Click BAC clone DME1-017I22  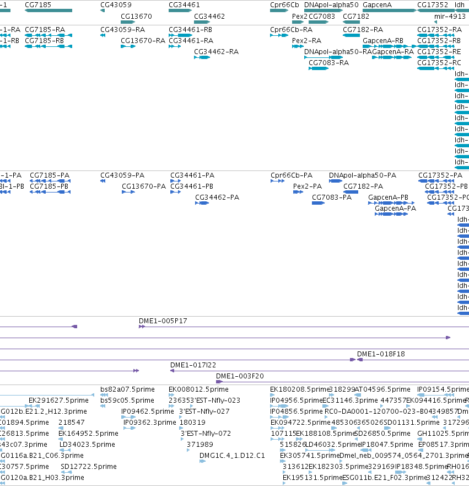coord(193,365)
